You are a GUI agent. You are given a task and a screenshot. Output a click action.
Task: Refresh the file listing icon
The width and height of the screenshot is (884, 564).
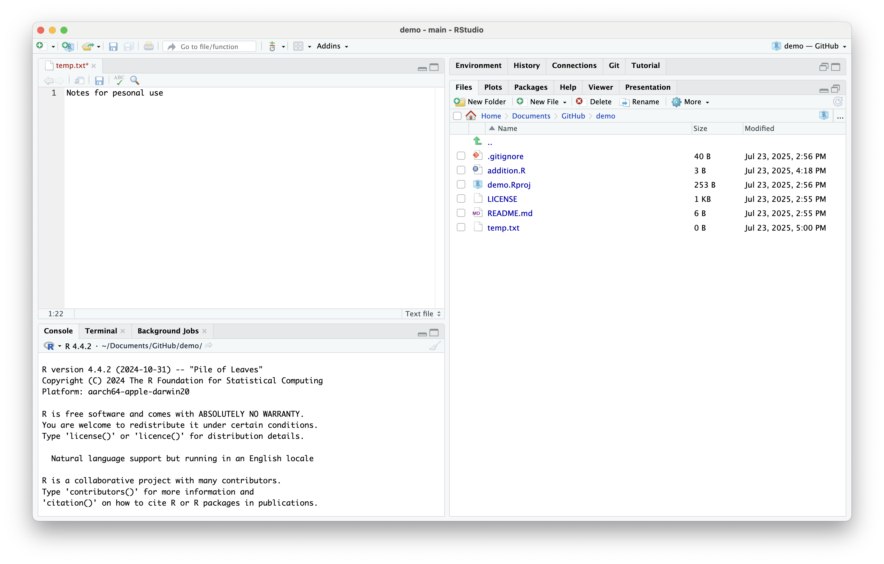tap(838, 102)
